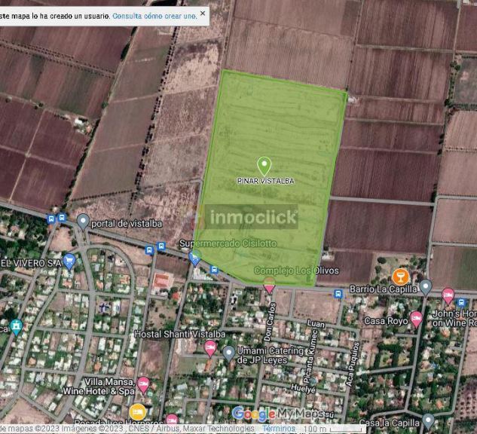Click the John's Home lodging pin
Viewport: 477px width, 434px height.
[448, 295]
